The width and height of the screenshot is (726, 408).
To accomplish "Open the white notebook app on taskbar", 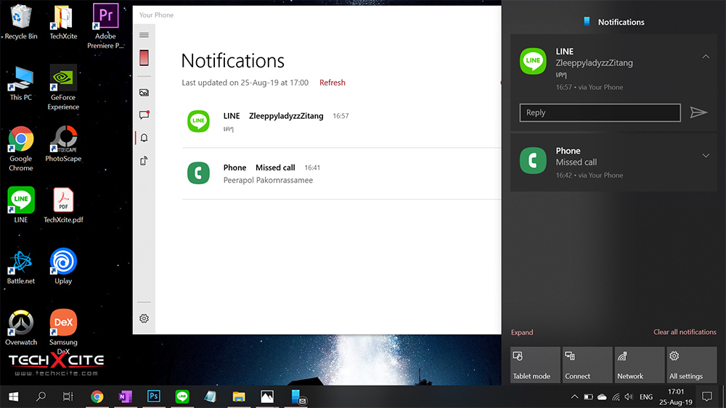I will coord(211,396).
